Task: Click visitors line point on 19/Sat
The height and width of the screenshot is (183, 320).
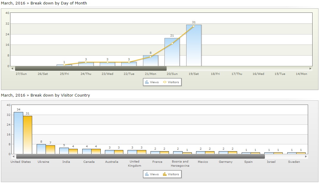Action: tap(194, 26)
